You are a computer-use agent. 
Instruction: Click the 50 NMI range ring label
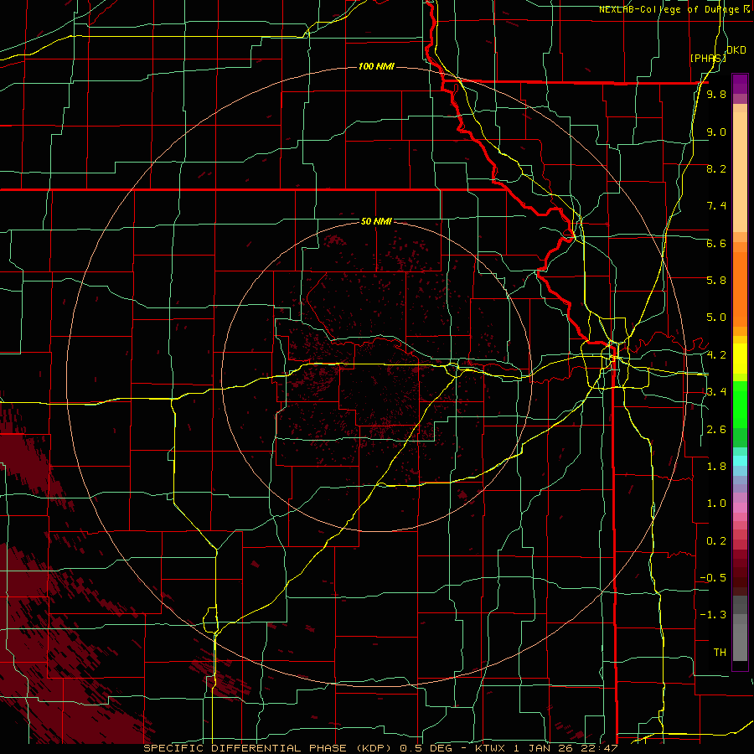[x=376, y=222]
